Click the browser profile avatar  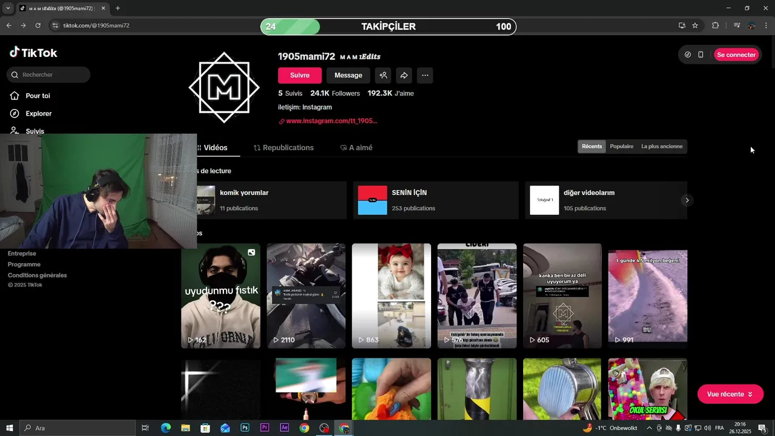pos(751,25)
